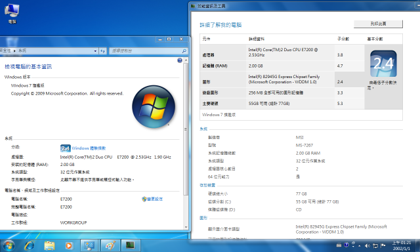The width and height of the screenshot is (420, 252).
Task: Switch to Control Panel taskbar window
Action: tap(89, 245)
